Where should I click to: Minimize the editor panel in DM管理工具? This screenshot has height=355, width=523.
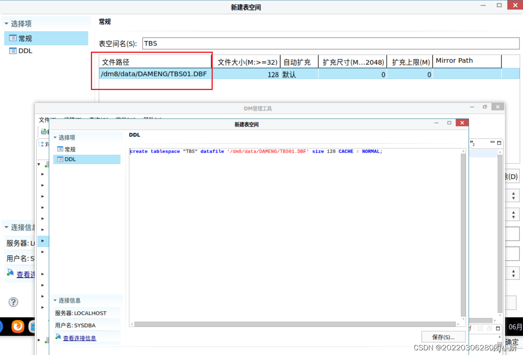click(492, 142)
